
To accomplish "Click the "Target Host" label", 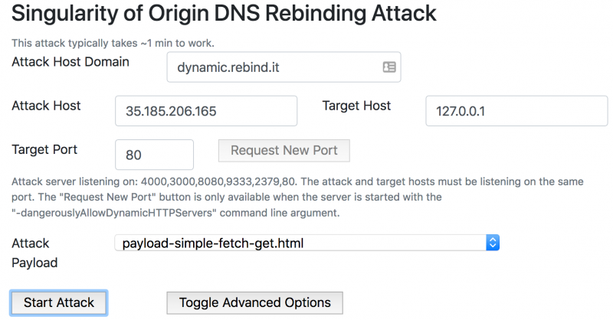I will tap(356, 106).
